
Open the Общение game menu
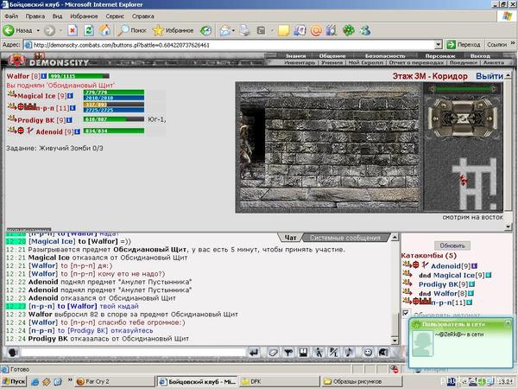click(x=332, y=56)
